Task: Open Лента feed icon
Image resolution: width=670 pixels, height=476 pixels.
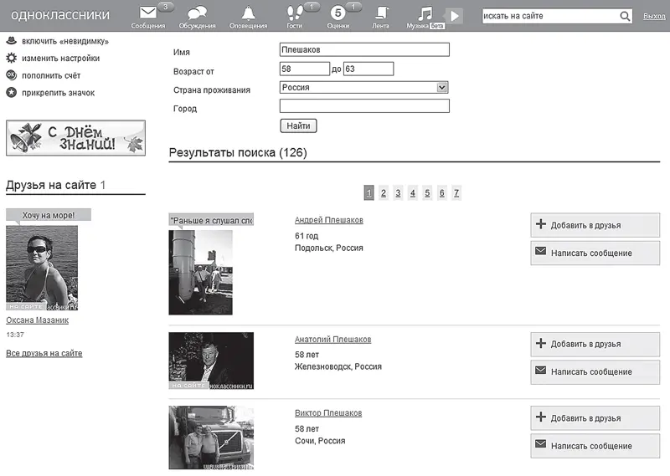Action: point(381,13)
